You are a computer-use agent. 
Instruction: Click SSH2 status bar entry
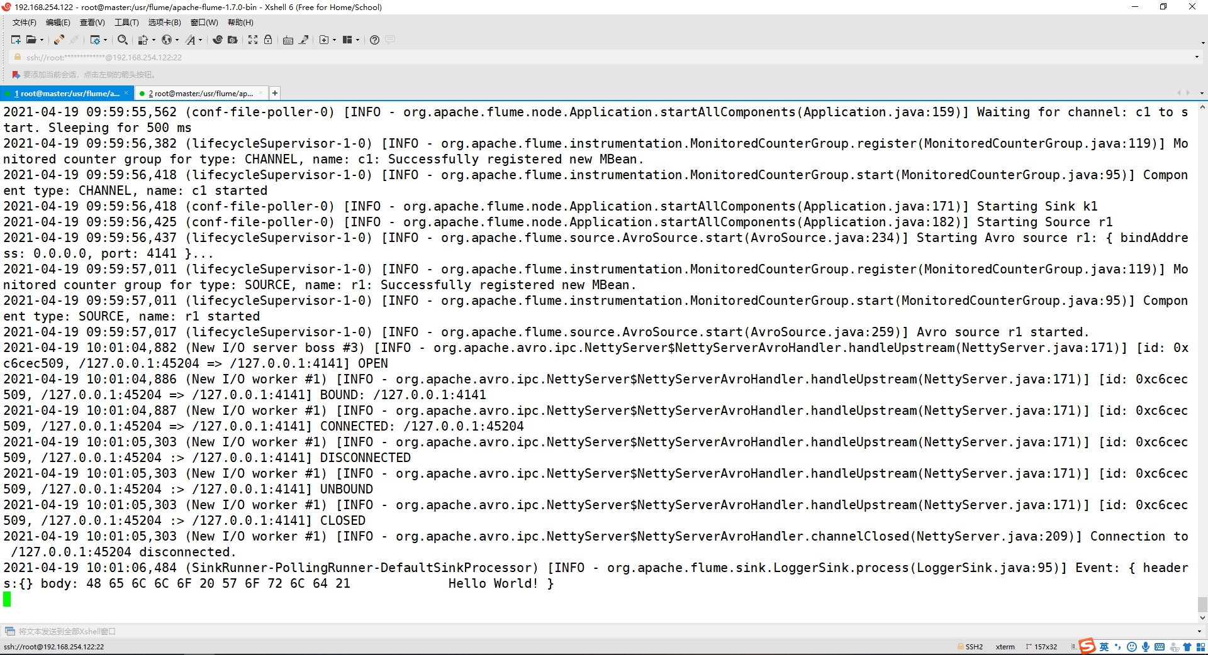click(x=970, y=647)
